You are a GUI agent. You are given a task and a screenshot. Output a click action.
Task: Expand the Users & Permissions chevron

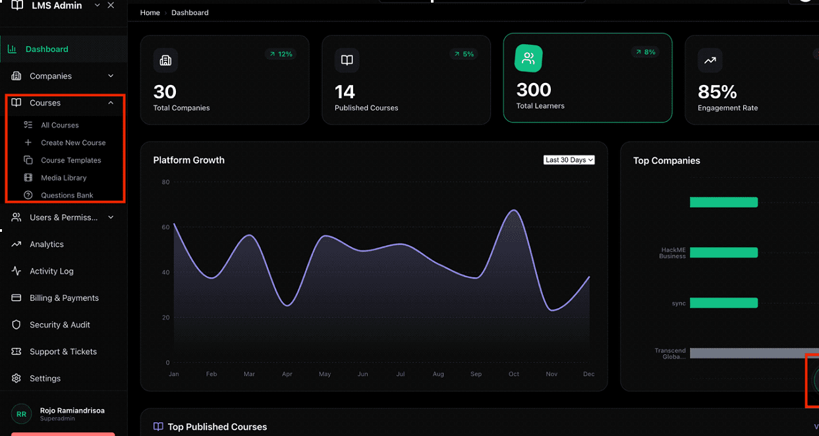[x=111, y=217]
